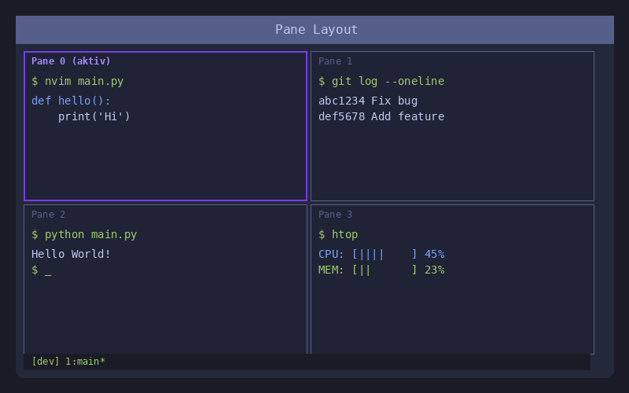The image size is (629, 393).
Task: Select the 1:main* window in status bar
Action: pyautogui.click(x=85, y=362)
